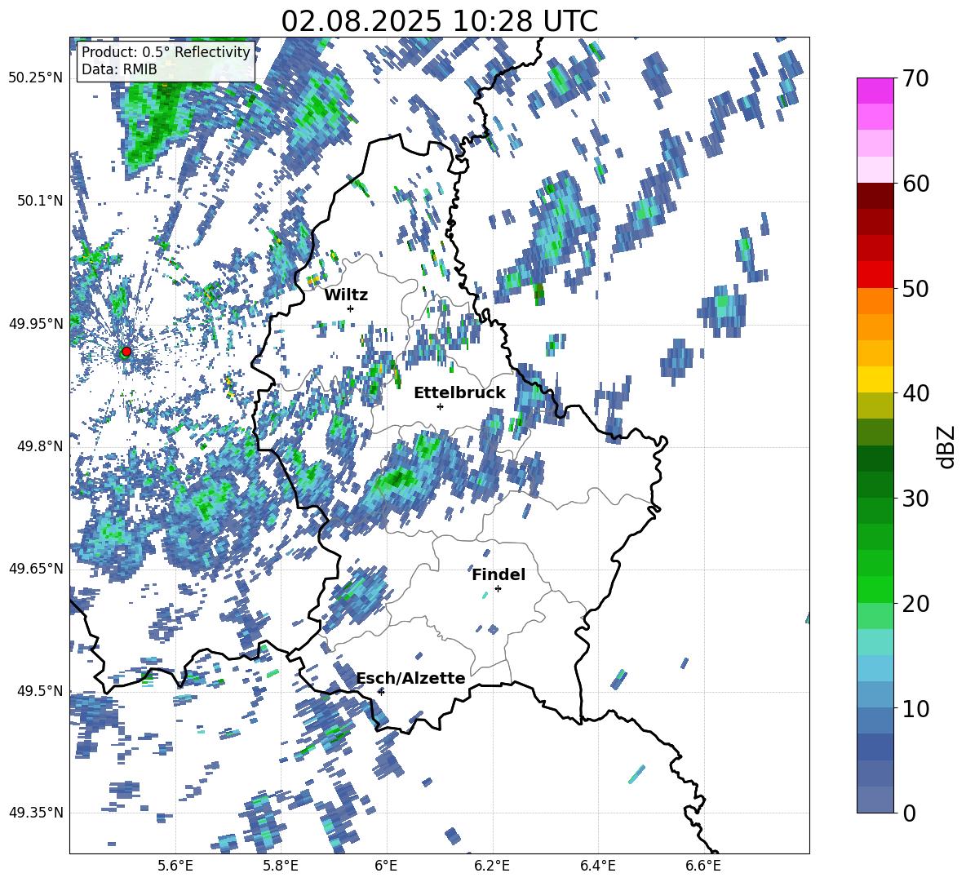Viewport: 966px width, 882px height.
Task: Click the 50.25°N latitude label
Action: 36,78
